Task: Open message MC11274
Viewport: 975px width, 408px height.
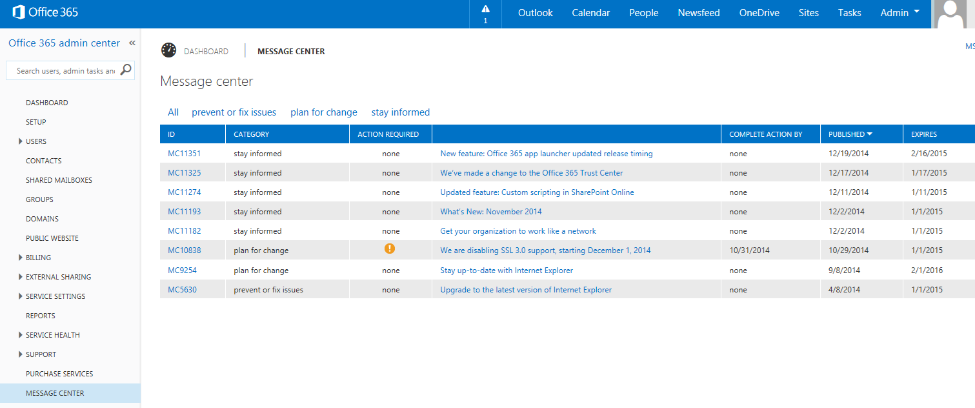Action: 184,192
